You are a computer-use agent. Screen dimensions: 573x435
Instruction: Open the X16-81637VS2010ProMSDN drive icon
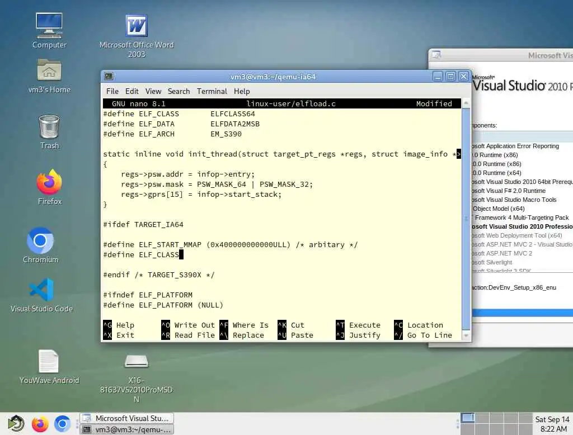pos(137,379)
